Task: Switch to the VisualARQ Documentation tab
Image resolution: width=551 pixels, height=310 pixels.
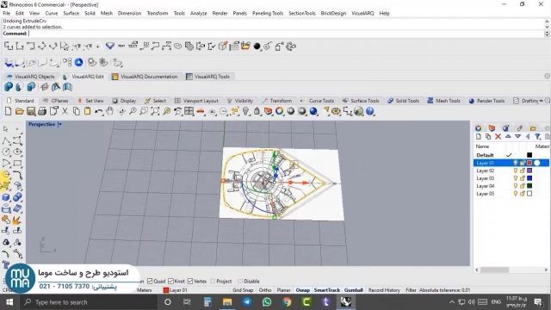Action: click(145, 77)
